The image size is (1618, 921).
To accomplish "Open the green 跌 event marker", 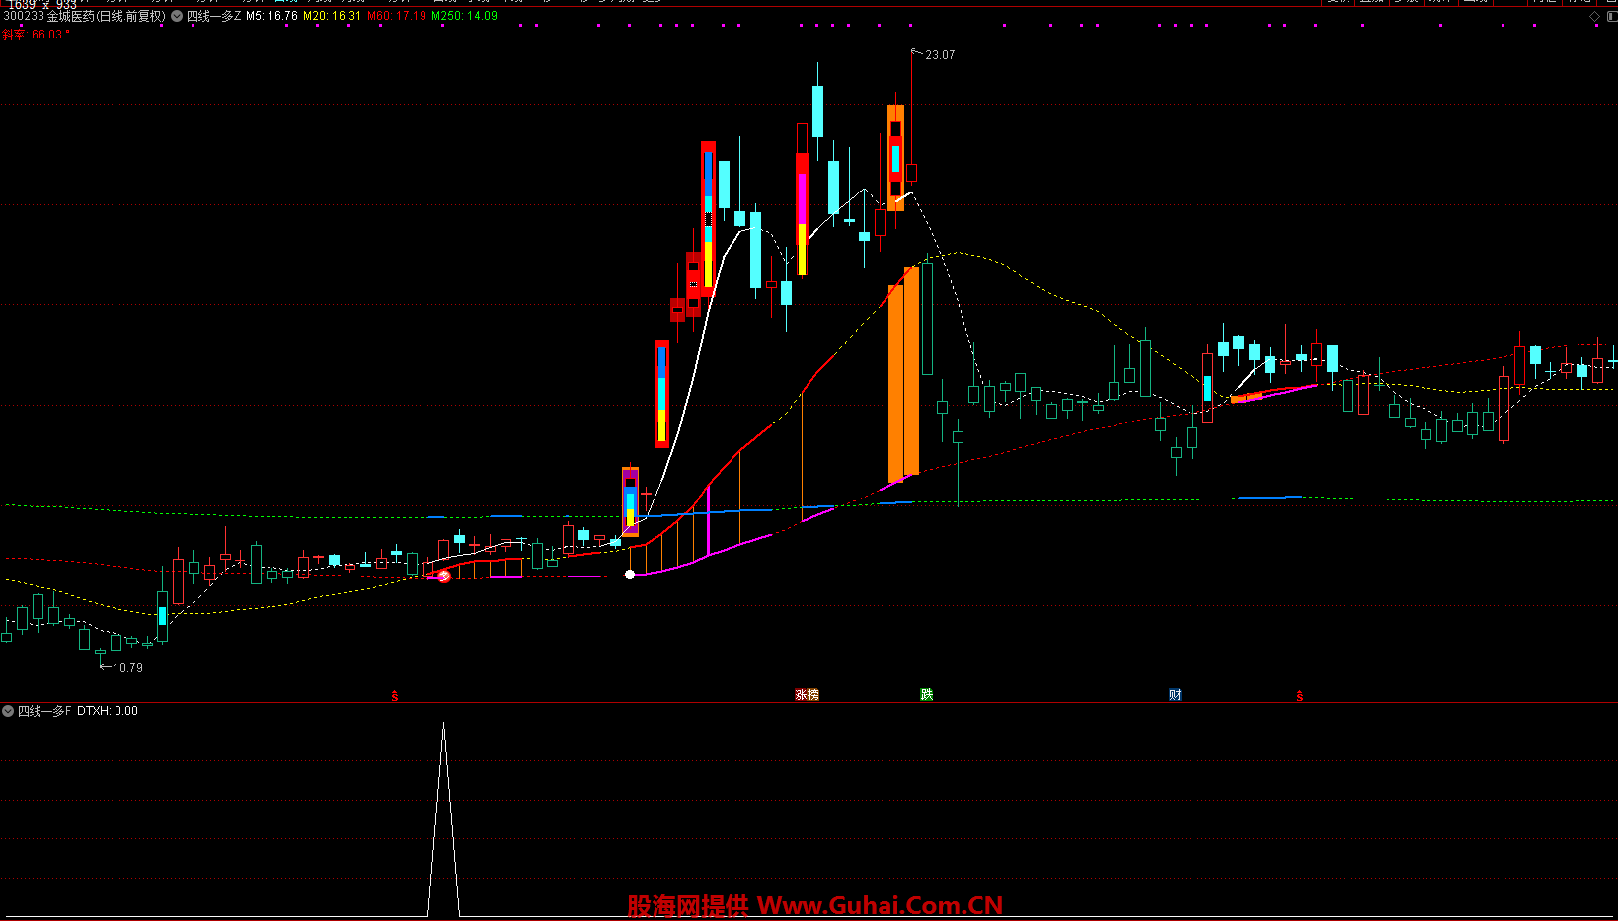I will [927, 695].
